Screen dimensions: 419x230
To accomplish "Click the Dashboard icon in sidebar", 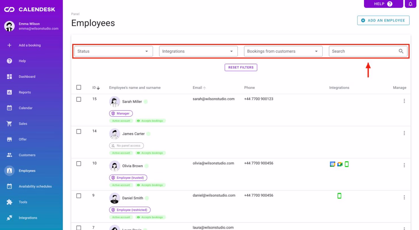I will tap(9, 76).
